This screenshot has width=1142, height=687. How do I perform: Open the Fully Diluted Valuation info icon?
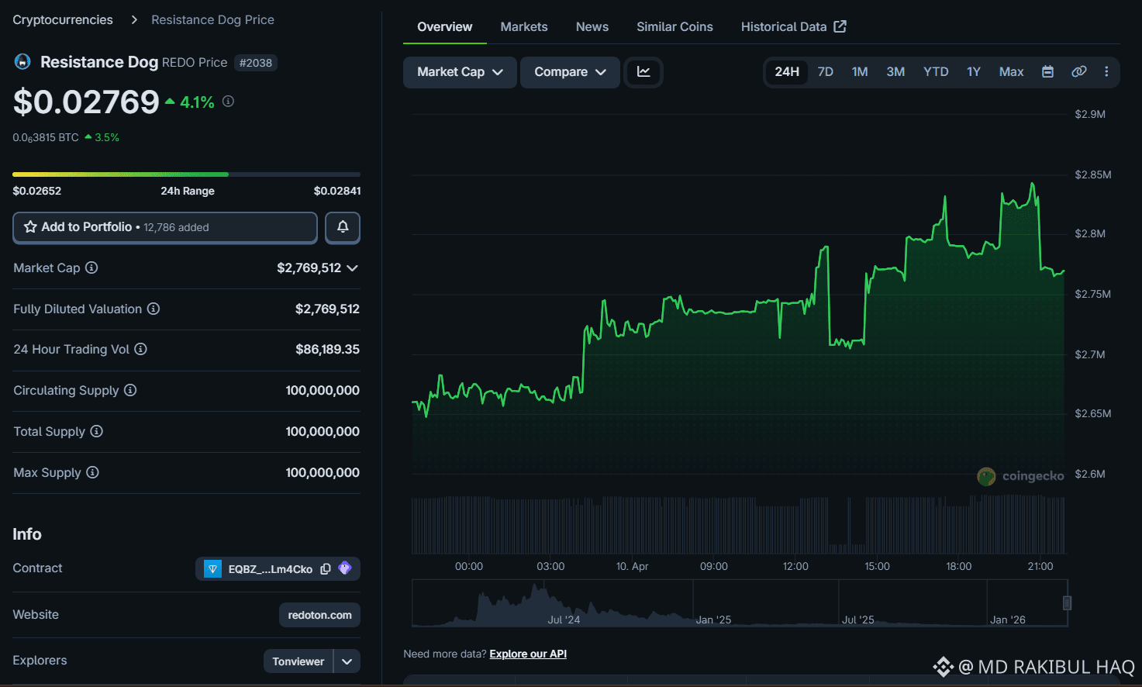pos(154,309)
